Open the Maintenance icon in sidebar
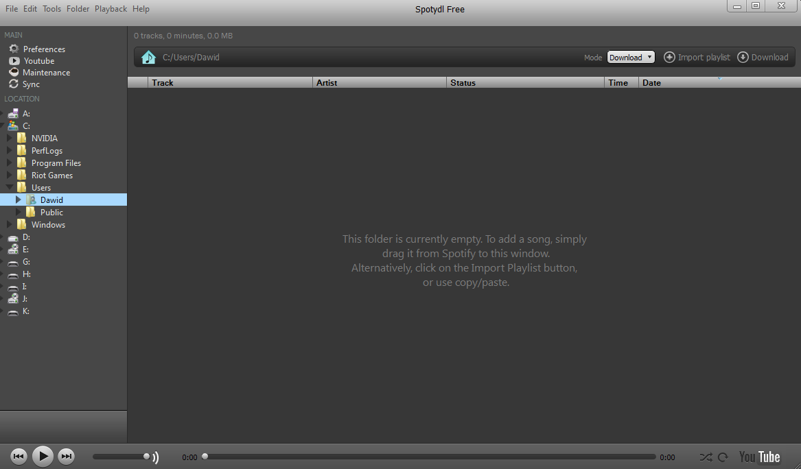This screenshot has width=801, height=469. click(x=14, y=73)
